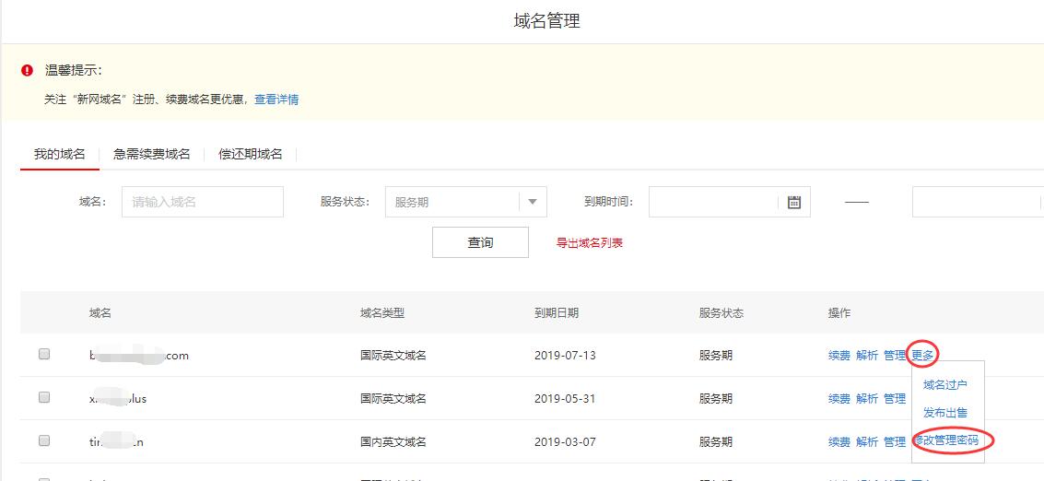
Task: Click 修改管理密码 menu entry
Action: point(946,440)
